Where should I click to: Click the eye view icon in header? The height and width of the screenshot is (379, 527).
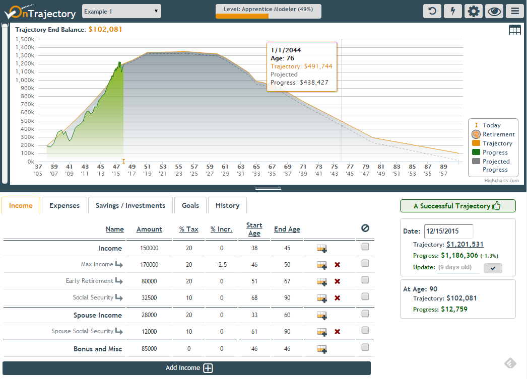point(494,11)
